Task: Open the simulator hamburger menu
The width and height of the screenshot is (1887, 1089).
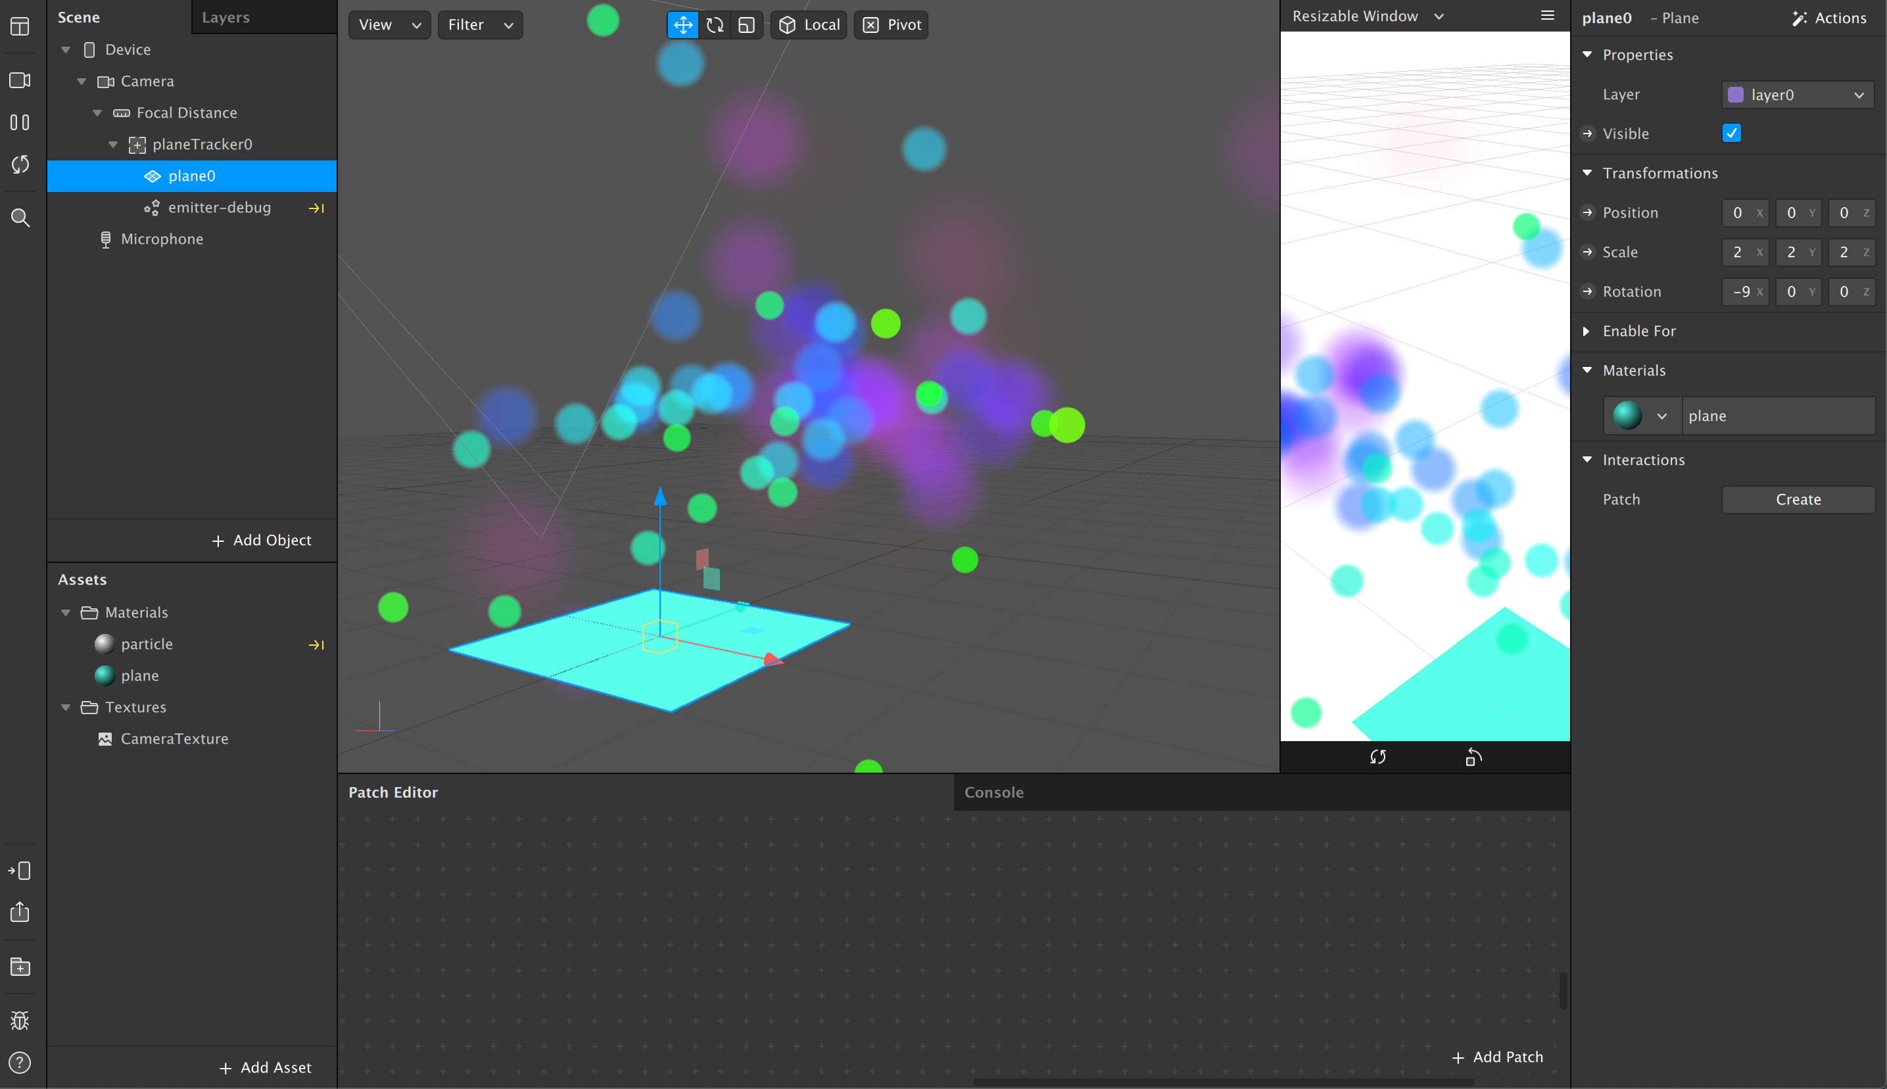Action: (1548, 16)
